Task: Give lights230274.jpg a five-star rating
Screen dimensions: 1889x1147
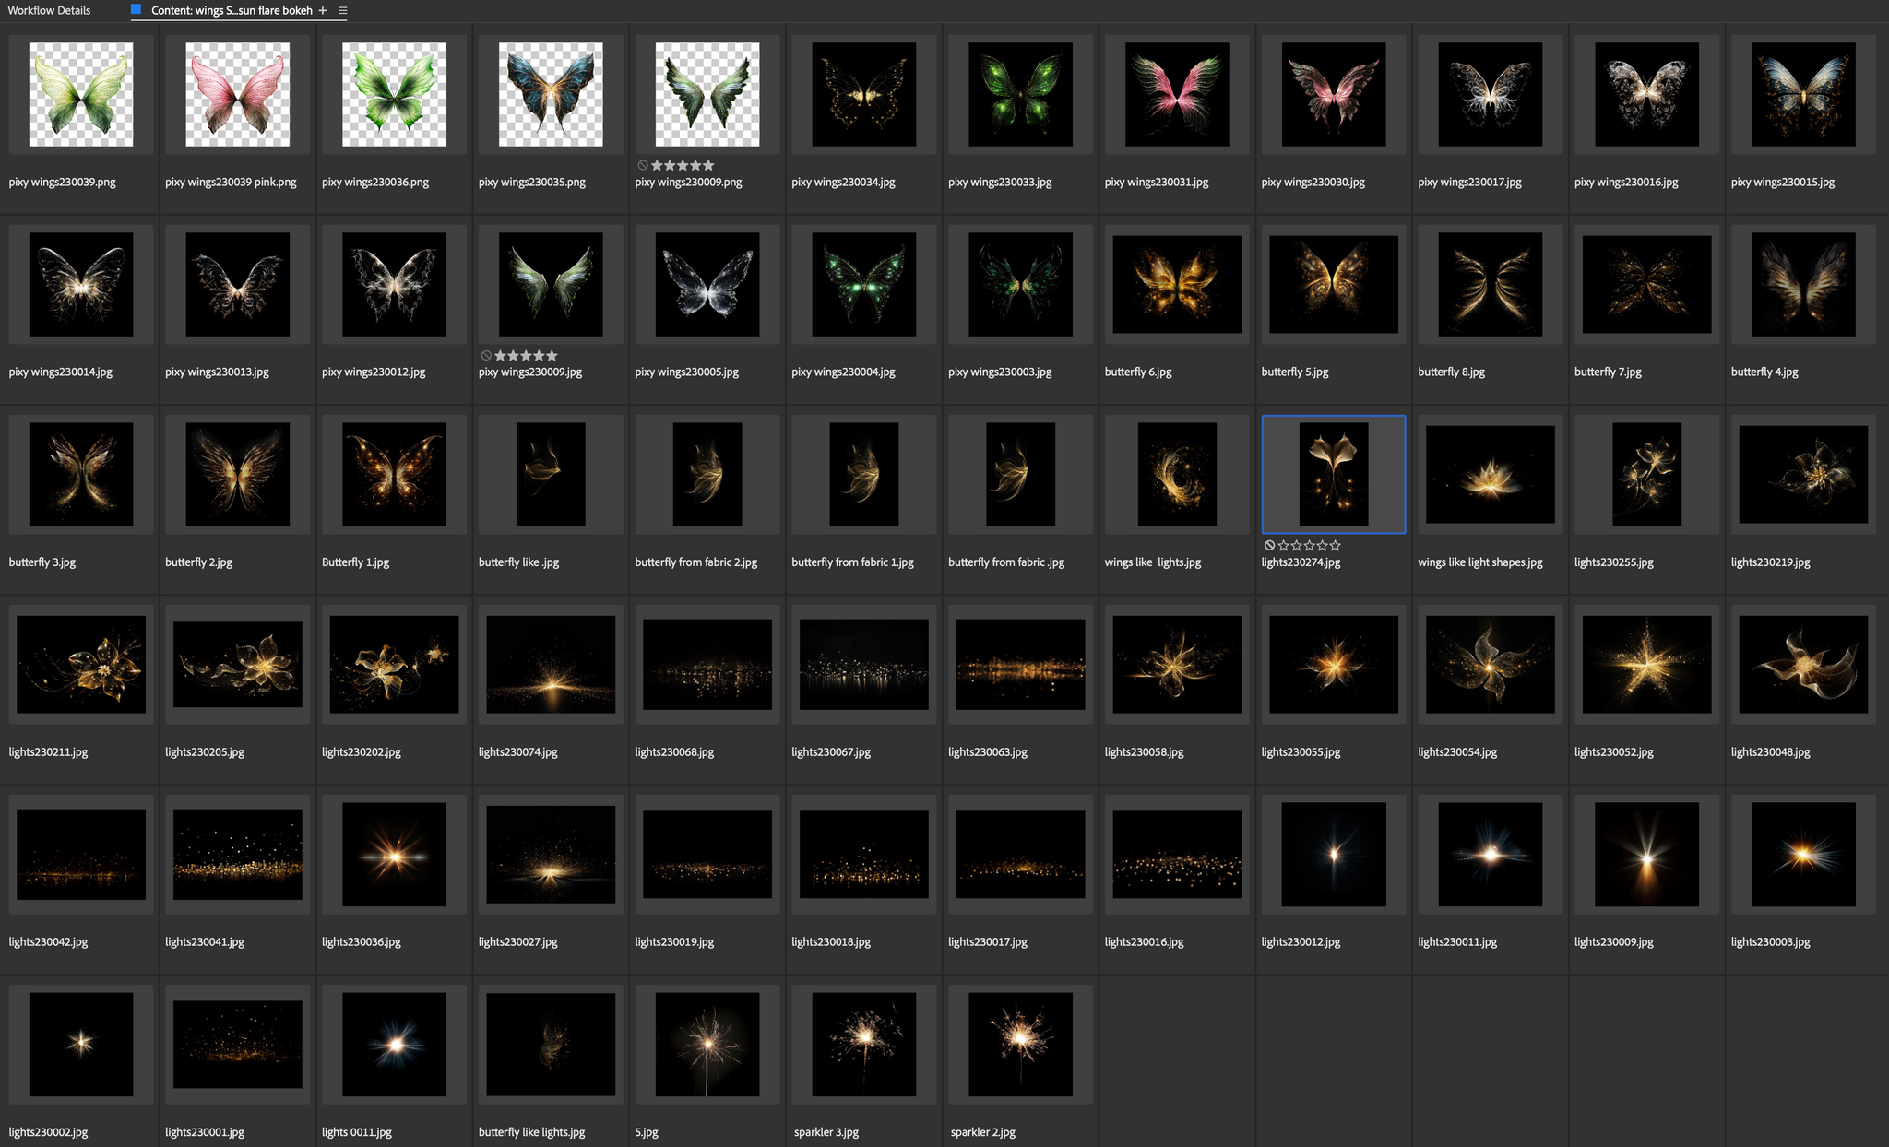Action: [x=1336, y=546]
